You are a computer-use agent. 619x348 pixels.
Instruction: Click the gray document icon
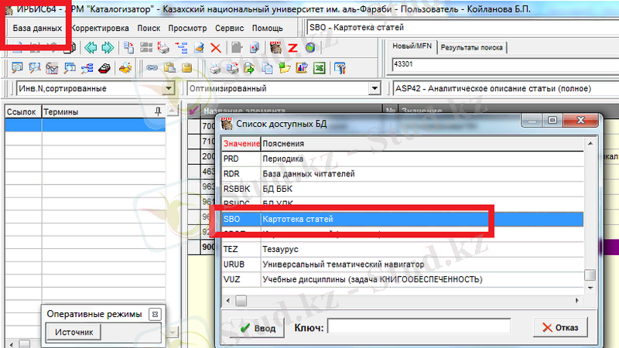click(x=237, y=48)
